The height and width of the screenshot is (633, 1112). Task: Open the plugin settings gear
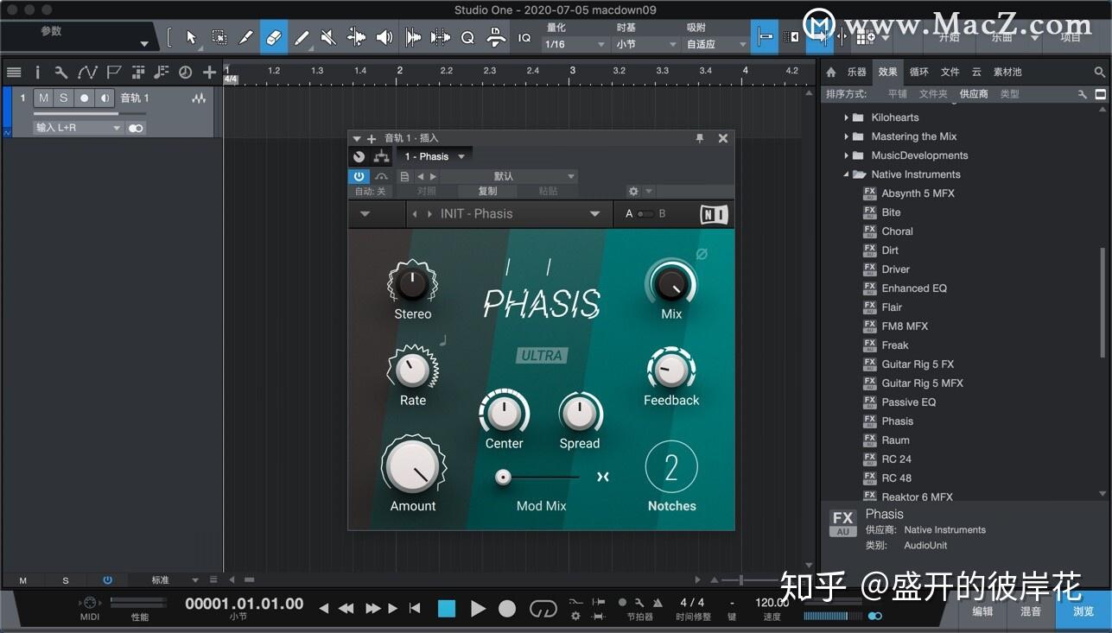tap(633, 191)
